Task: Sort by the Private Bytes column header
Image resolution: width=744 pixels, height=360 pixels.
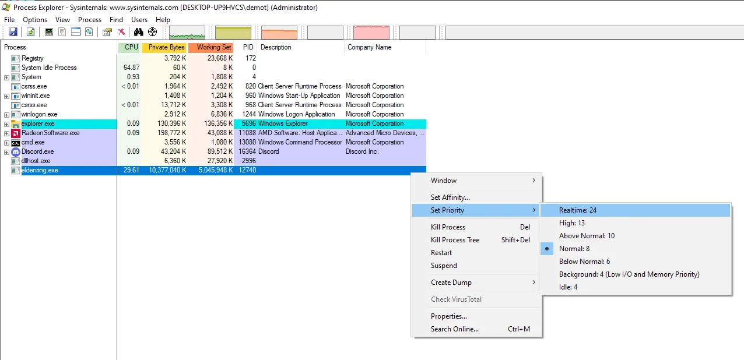Action: [x=164, y=47]
